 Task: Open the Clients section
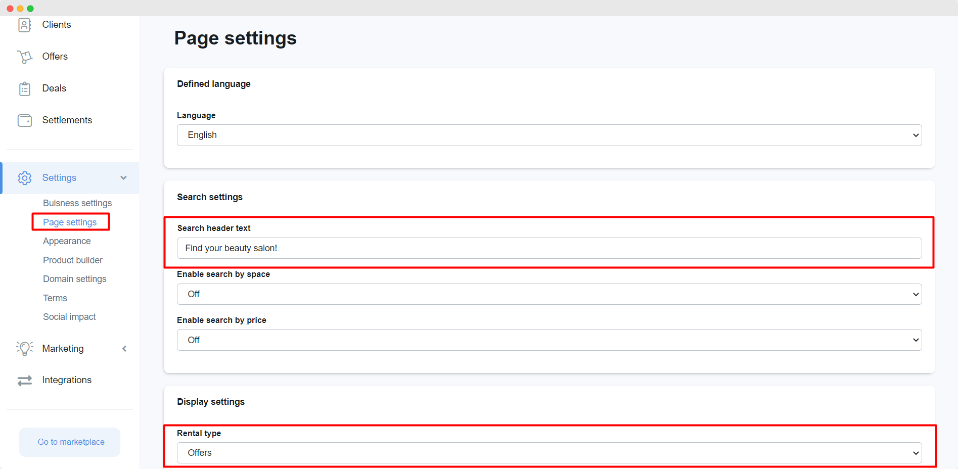[57, 25]
